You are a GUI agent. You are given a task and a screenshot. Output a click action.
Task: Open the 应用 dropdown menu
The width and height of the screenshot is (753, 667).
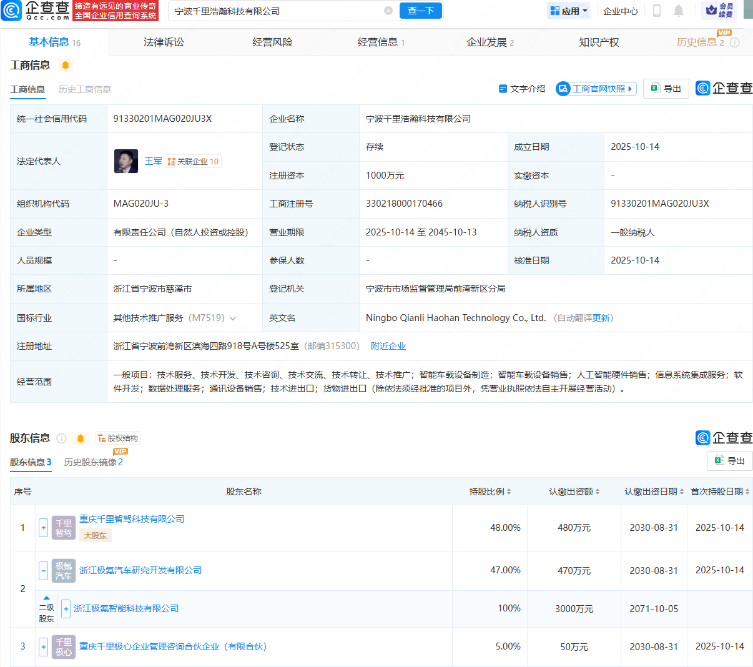coord(569,11)
